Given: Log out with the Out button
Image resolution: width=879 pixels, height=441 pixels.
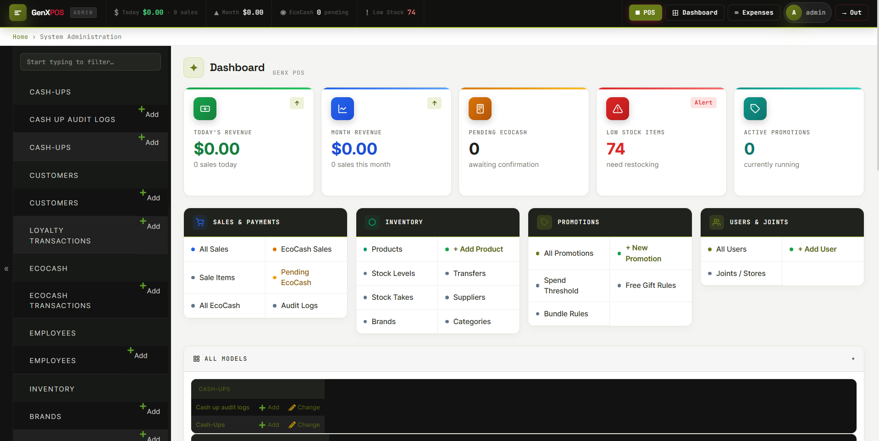Looking at the screenshot, I should (851, 13).
